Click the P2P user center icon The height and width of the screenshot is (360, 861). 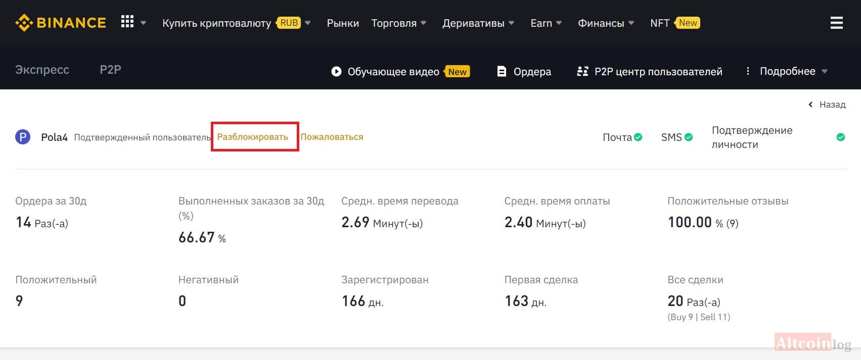click(582, 72)
